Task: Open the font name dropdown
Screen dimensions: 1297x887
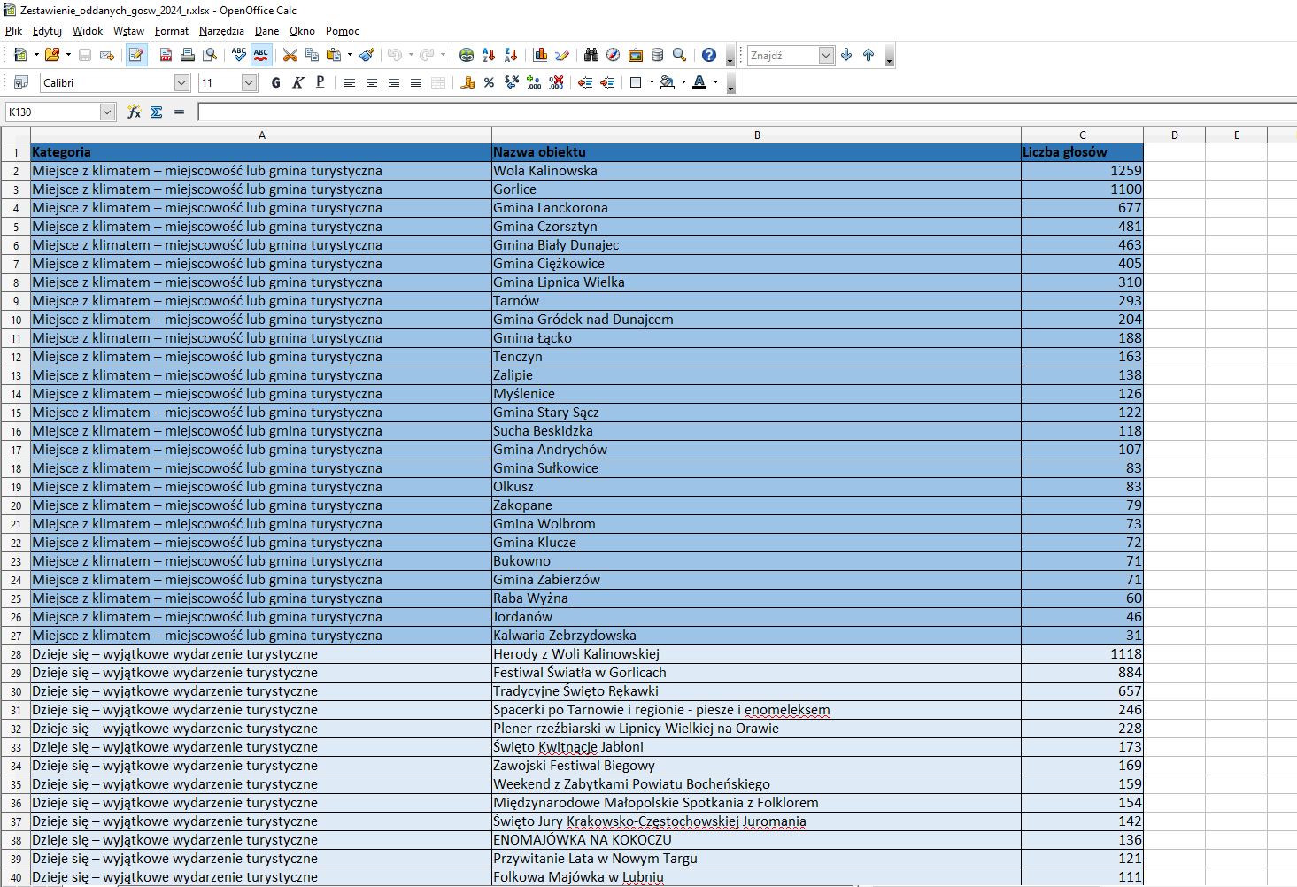Action: [181, 82]
